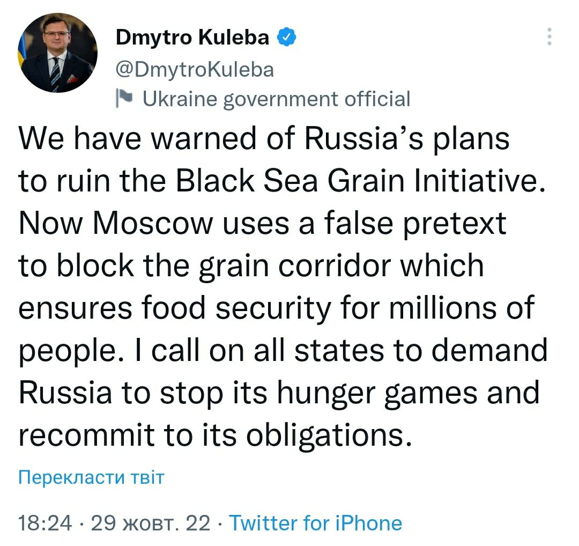The image size is (579, 546).
Task: Click the '29 жовт. 22' date
Action: click(x=151, y=523)
